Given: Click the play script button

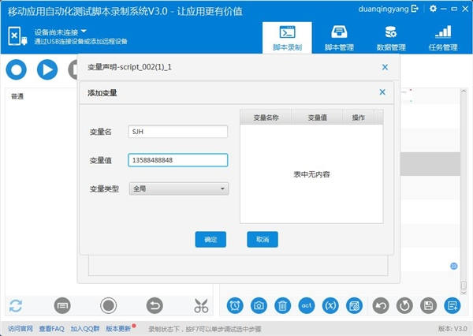Looking at the screenshot, I should (47, 69).
